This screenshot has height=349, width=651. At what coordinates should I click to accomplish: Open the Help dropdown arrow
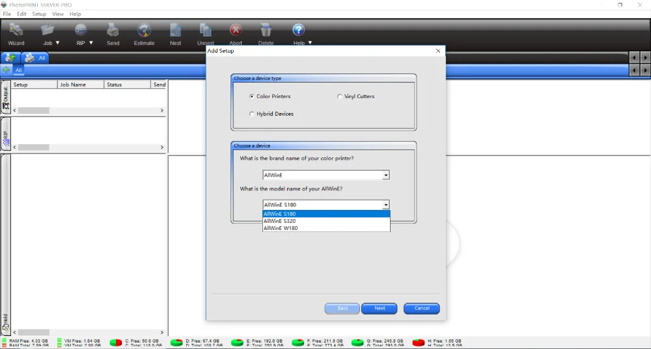(310, 43)
